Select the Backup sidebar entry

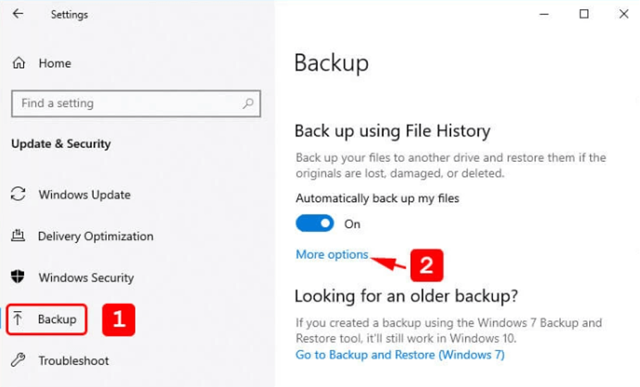(x=47, y=319)
